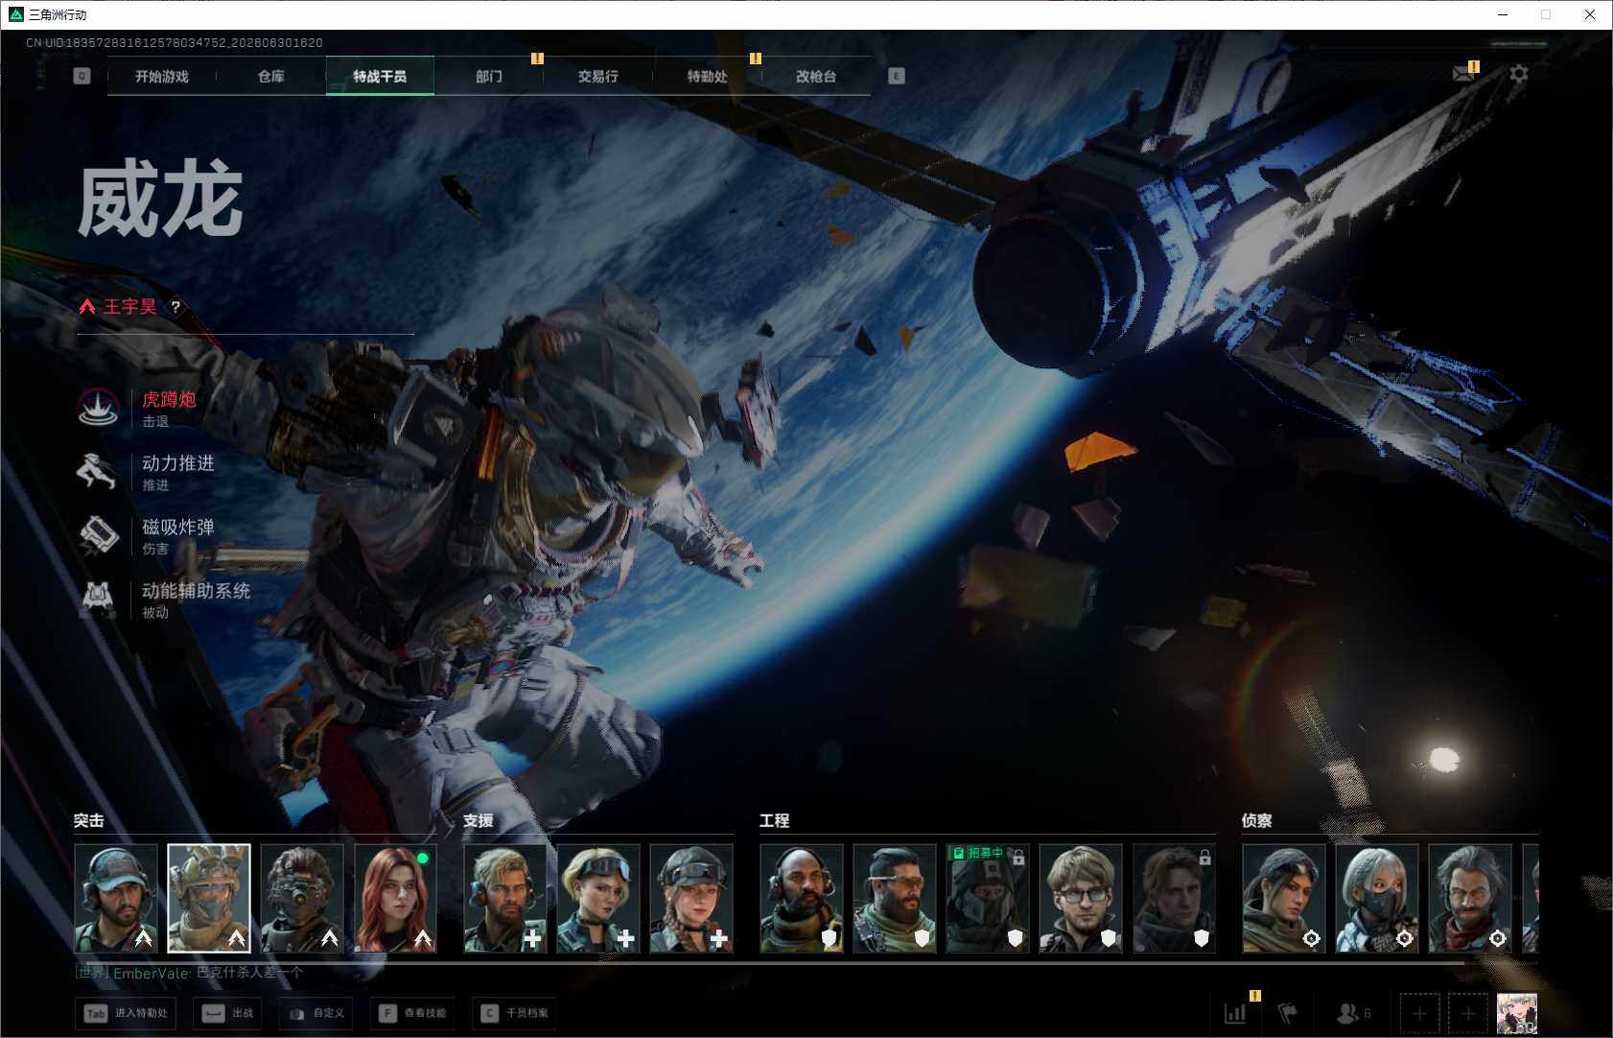Screen dimensions: 1613x1038
Task: Select the 动能辅助系统 passive skill icon
Action: click(98, 599)
